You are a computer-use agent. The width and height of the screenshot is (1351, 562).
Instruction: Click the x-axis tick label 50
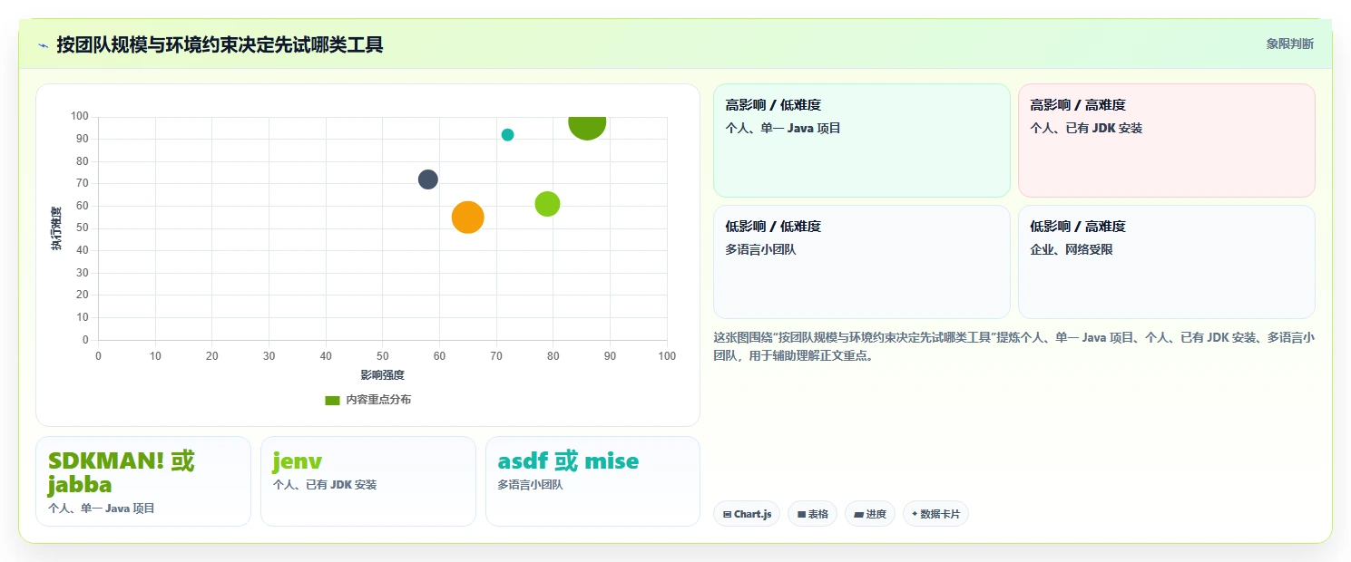click(x=382, y=356)
